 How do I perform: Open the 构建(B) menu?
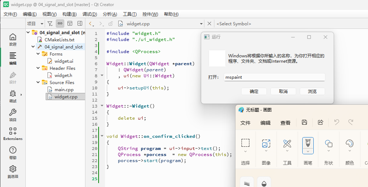pyautogui.click(x=69, y=14)
